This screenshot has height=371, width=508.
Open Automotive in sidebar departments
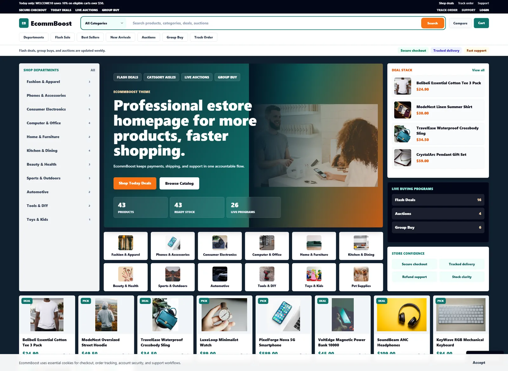click(58, 192)
